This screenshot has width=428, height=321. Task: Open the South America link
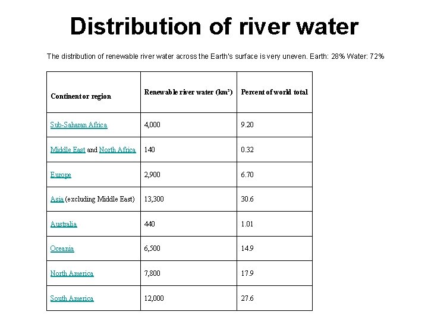coord(72,298)
